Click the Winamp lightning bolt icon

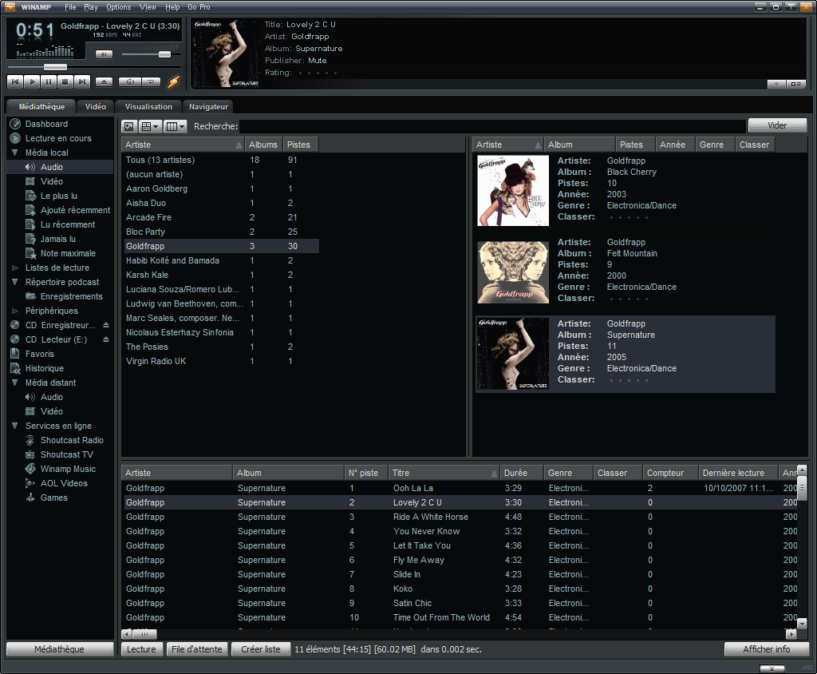(173, 81)
